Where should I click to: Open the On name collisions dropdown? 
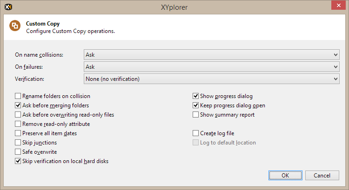pos(212,55)
